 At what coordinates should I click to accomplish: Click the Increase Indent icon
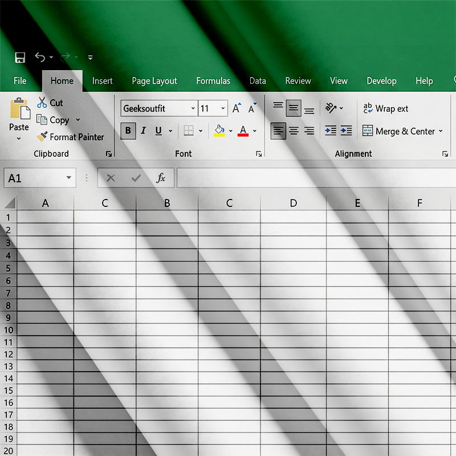(346, 131)
